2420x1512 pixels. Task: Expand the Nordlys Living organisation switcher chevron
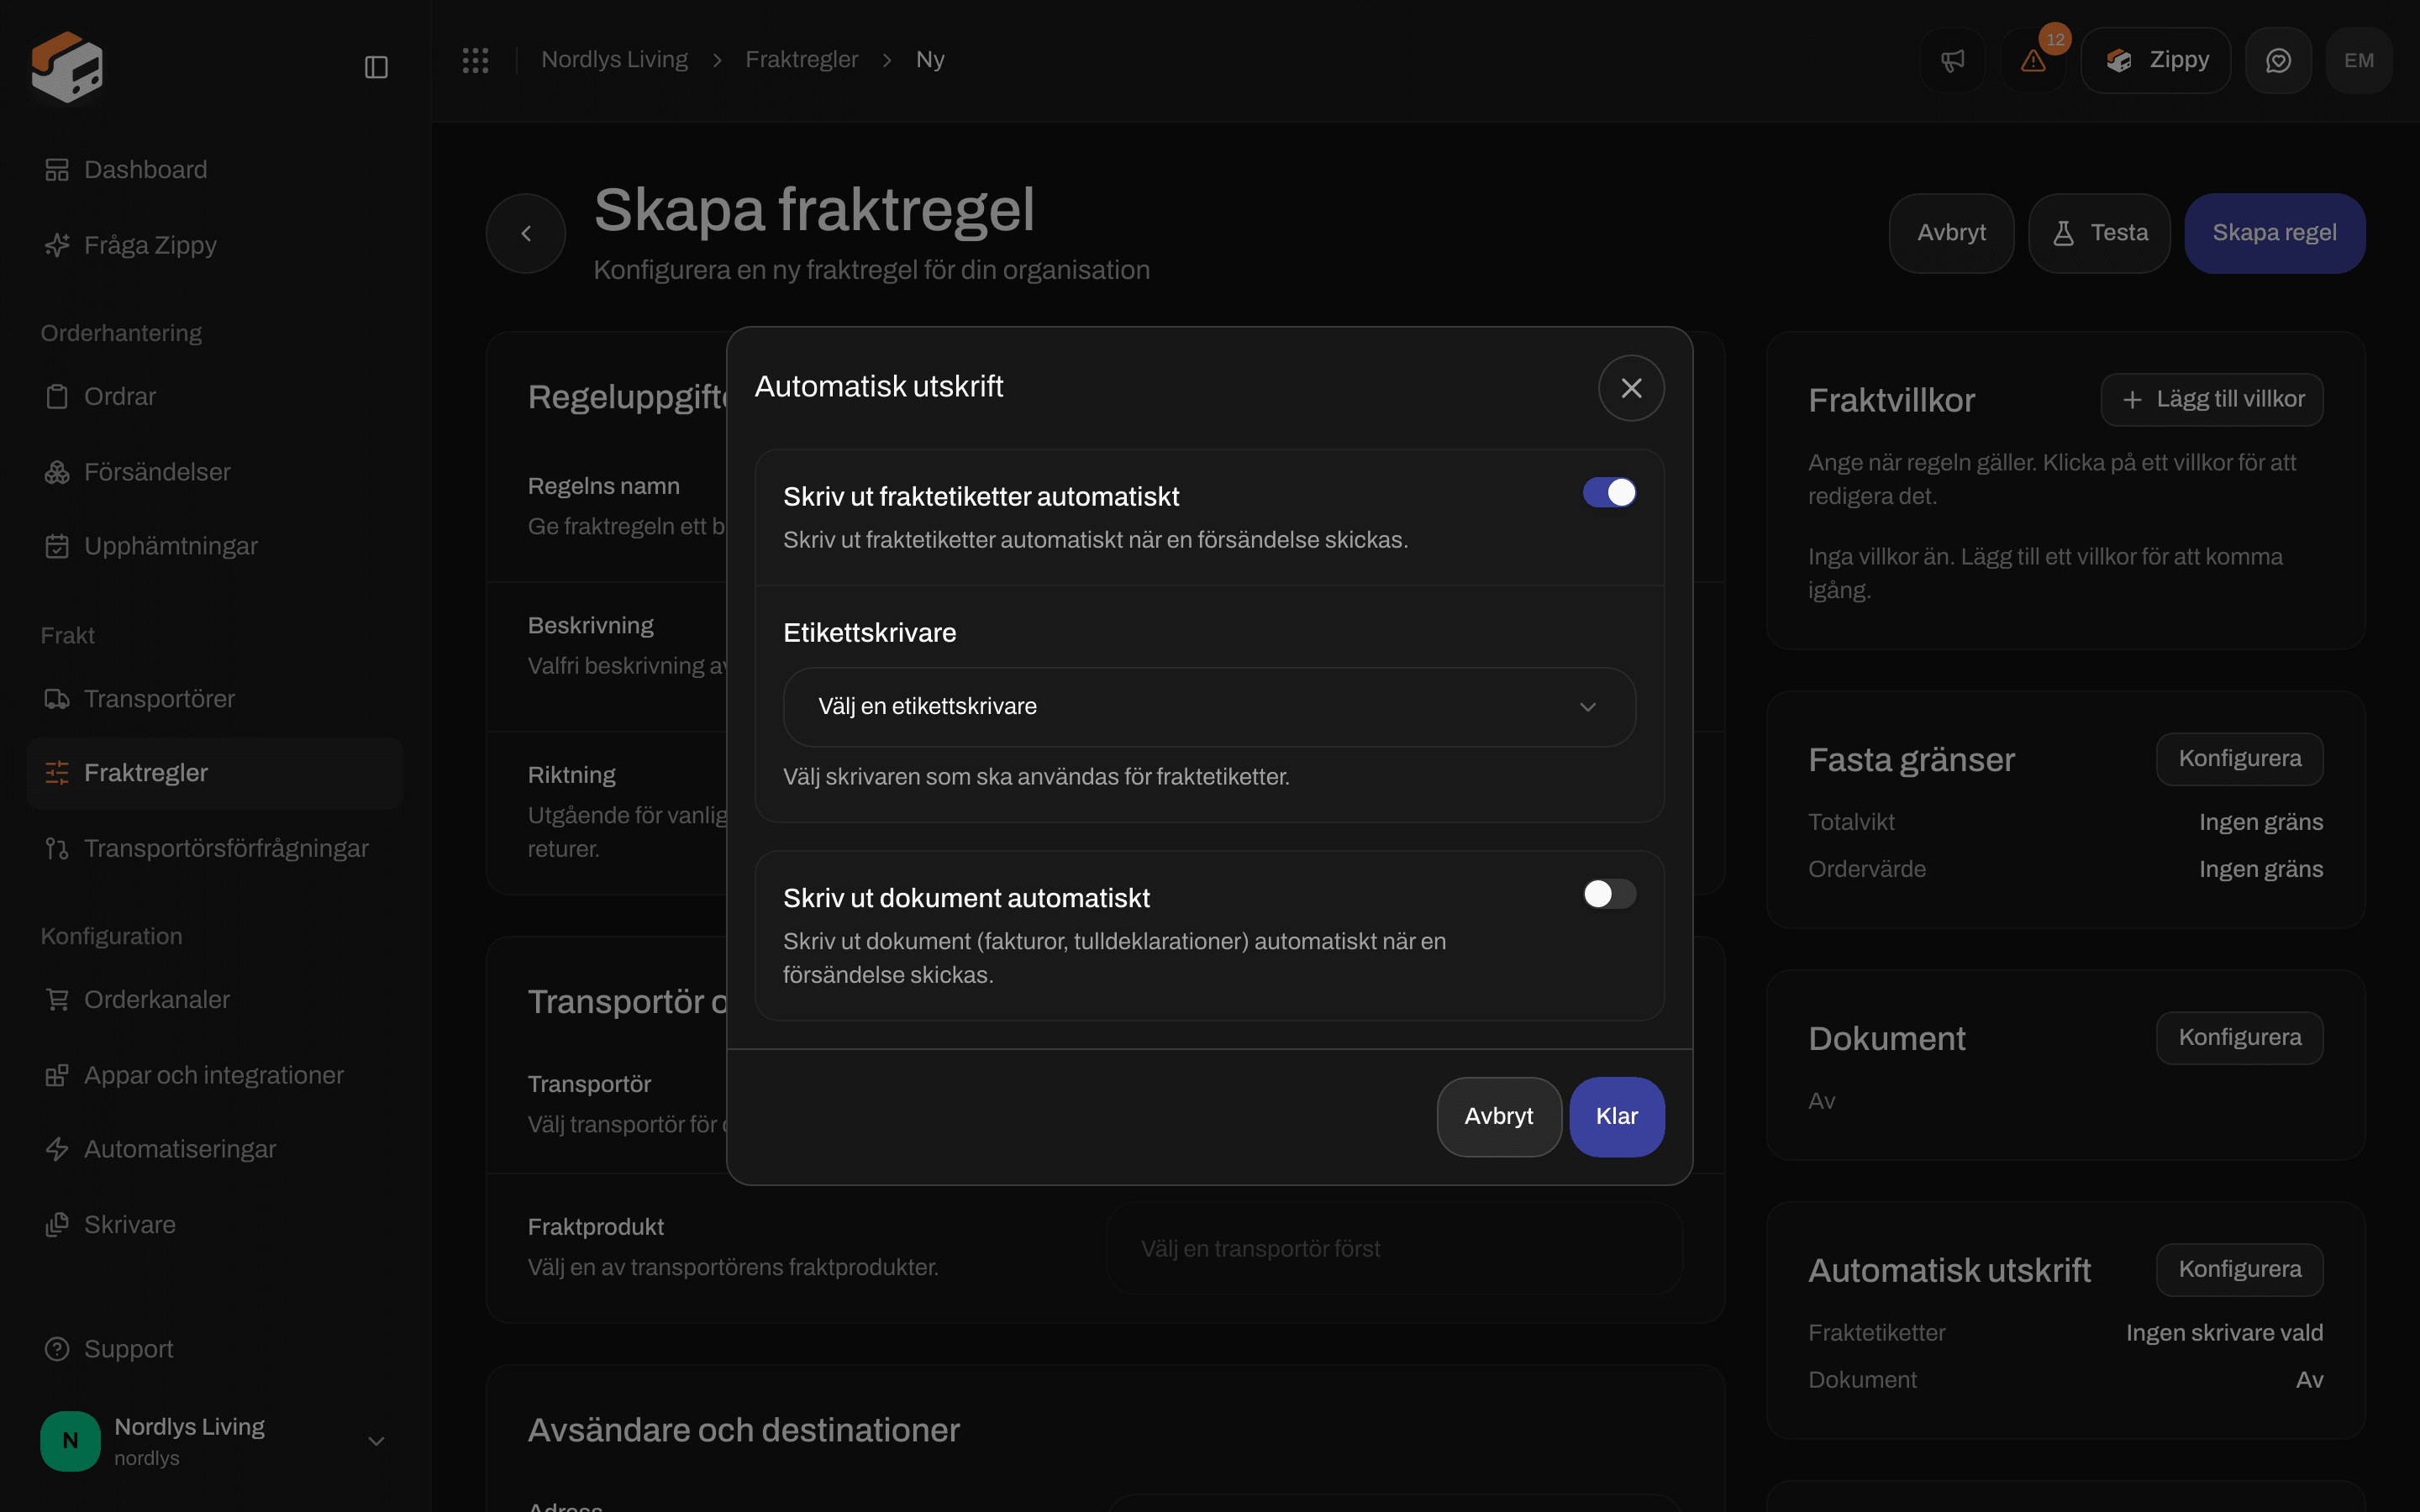376,1441
